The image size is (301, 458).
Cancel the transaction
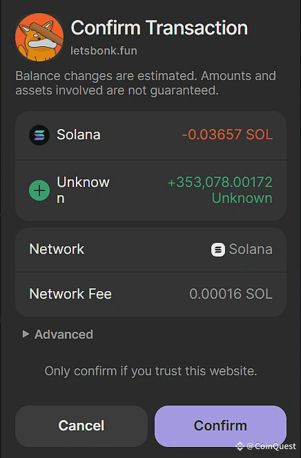point(81,426)
